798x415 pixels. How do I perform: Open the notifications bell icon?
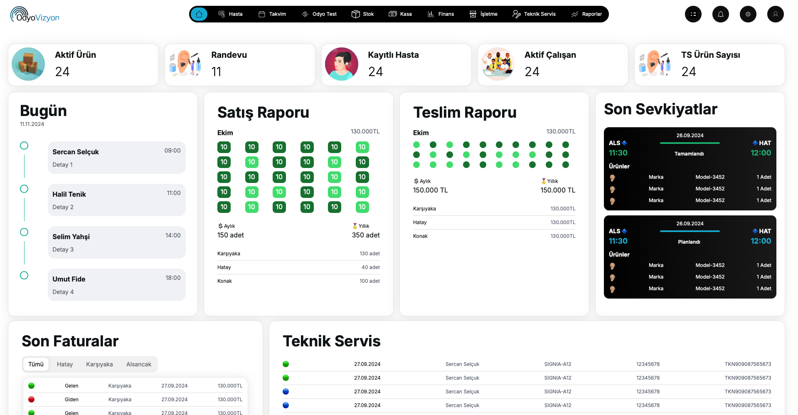pyautogui.click(x=720, y=14)
